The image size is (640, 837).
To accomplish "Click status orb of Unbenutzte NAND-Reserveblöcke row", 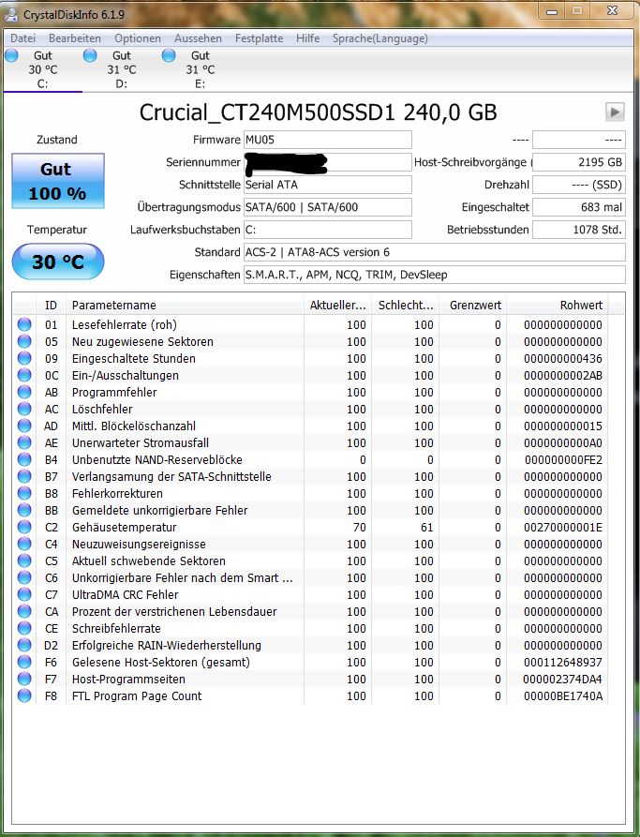I will coord(24,459).
